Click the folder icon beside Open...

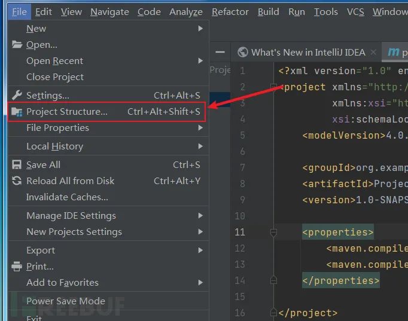point(17,45)
